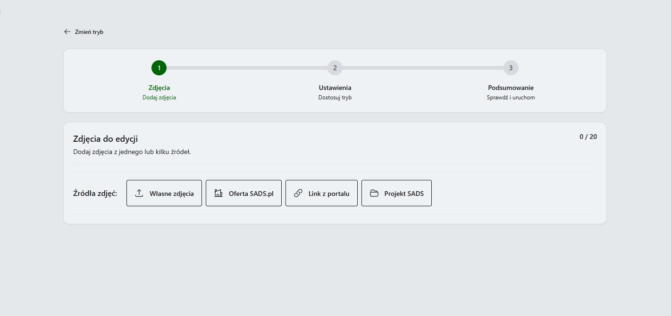Open the Podsumowanie step label
The image size is (671, 316).
click(511, 88)
